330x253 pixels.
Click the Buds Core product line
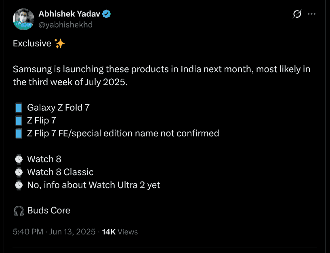48,210
